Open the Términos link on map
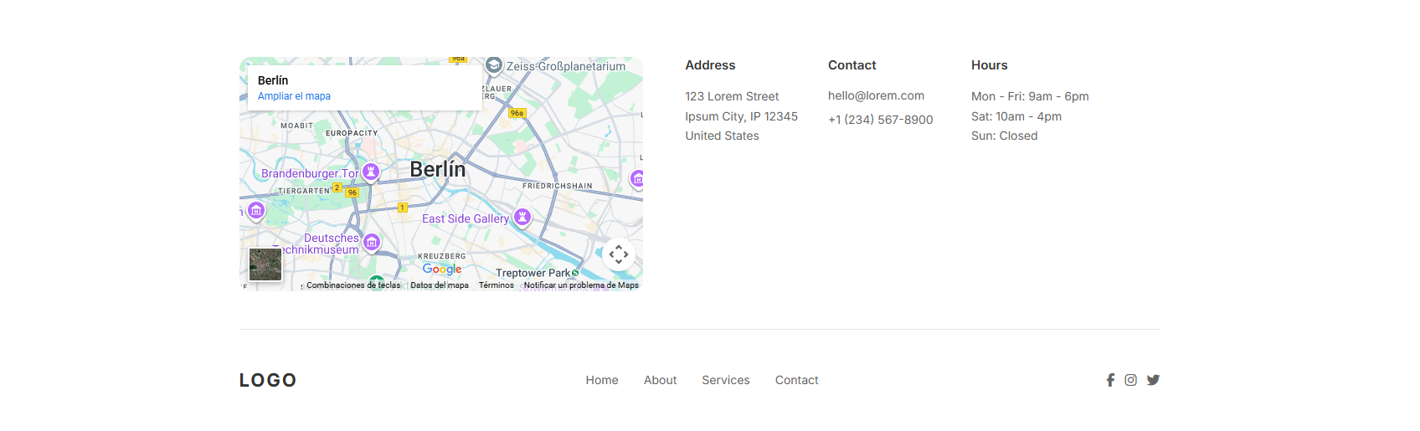Viewport: 1420px width, 431px height. (x=496, y=285)
